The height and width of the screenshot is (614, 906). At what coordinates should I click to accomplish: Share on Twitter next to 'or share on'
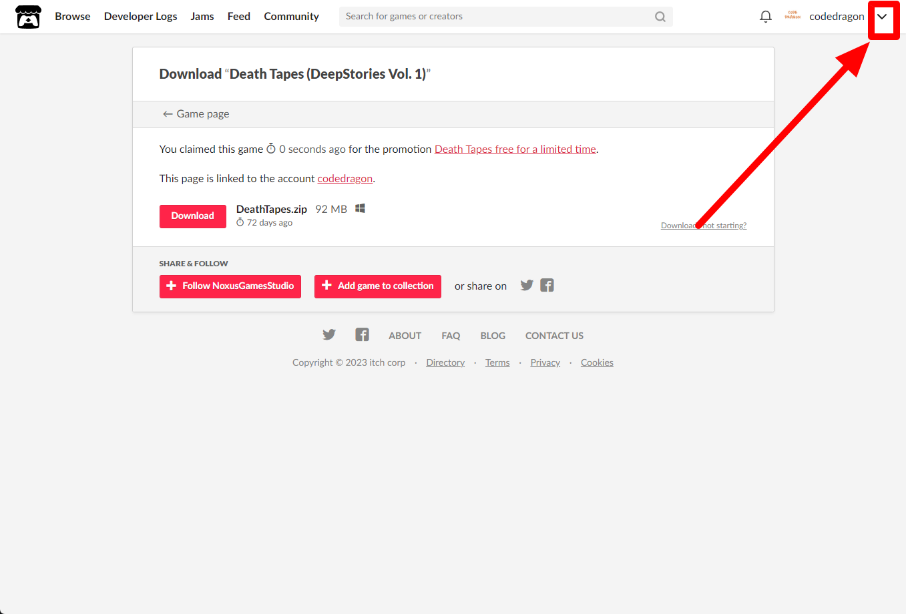coord(527,285)
